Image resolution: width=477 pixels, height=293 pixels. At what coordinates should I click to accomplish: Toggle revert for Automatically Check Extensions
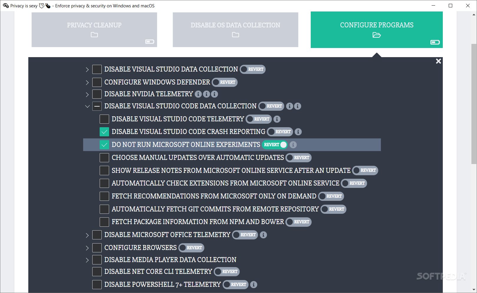click(x=354, y=183)
